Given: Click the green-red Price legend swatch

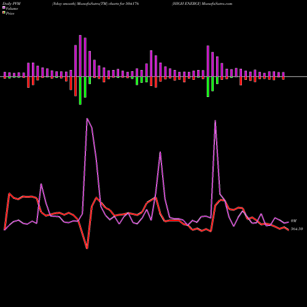Looking at the screenshot, I should pos(4,13).
